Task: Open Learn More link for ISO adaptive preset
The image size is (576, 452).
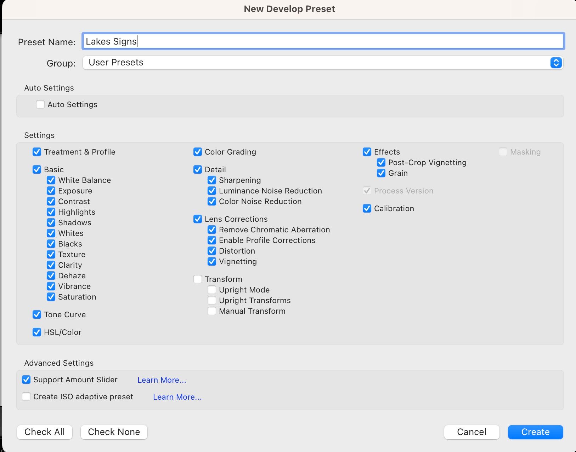Action: [x=177, y=397]
